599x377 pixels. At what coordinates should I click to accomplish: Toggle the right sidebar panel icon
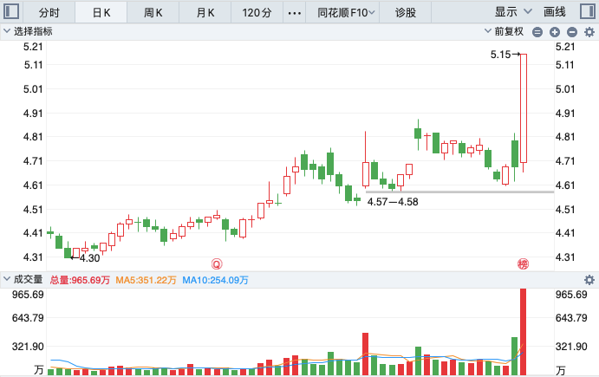coord(588,11)
